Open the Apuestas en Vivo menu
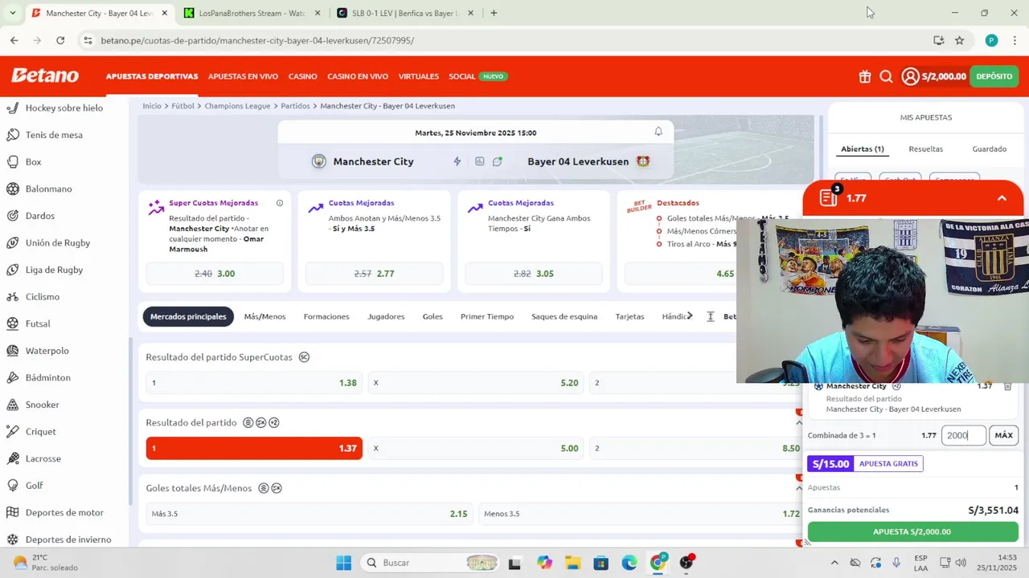Image resolution: width=1029 pixels, height=578 pixels. click(x=243, y=76)
